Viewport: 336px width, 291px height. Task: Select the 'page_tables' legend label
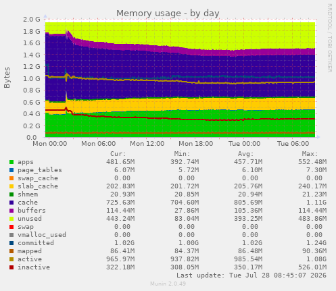[40, 170]
